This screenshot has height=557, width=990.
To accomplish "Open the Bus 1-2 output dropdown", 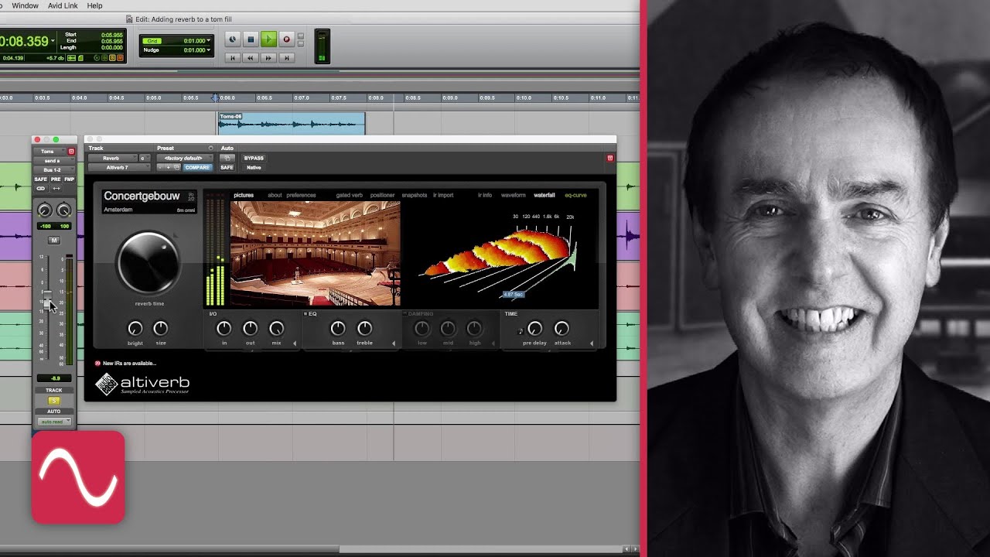I will [x=53, y=170].
